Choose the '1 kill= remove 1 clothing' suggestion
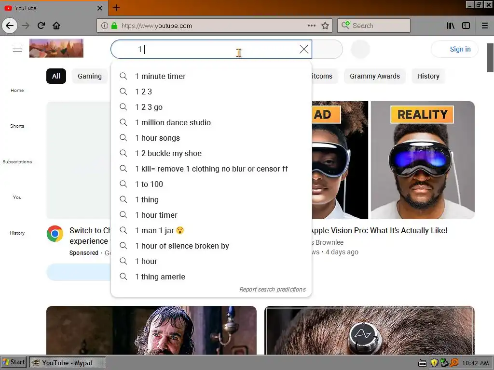Image resolution: width=494 pixels, height=370 pixels. 211,169
